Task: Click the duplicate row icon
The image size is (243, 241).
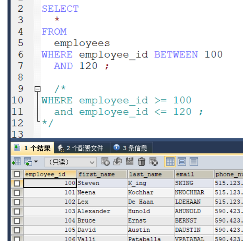Action: tap(118, 162)
